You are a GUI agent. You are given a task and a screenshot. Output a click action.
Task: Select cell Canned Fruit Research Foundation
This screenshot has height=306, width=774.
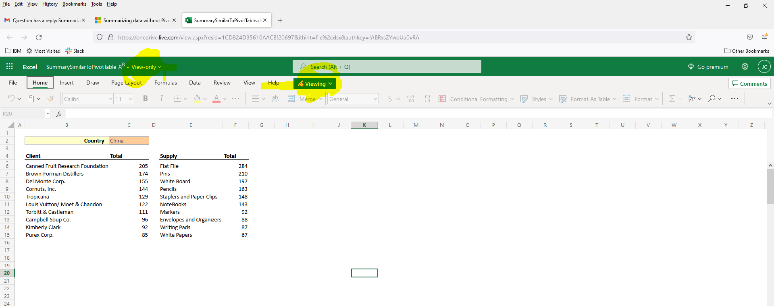(67, 166)
